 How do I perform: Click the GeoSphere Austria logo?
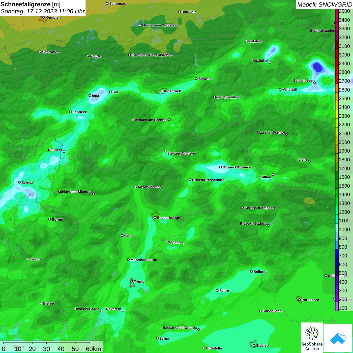pos(312,337)
